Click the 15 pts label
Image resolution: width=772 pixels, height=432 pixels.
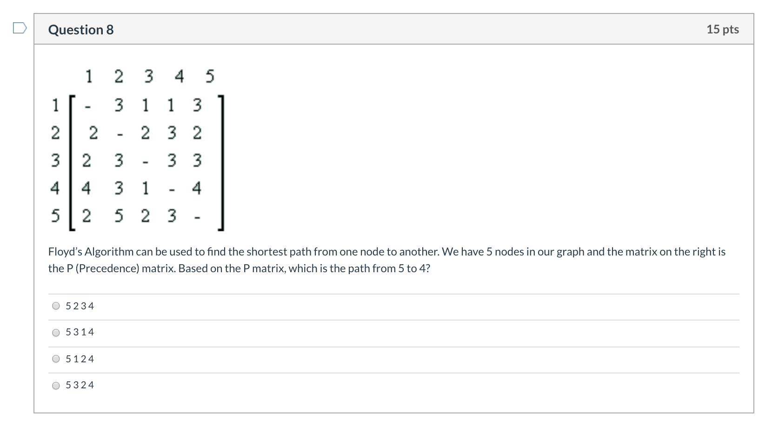pos(722,29)
